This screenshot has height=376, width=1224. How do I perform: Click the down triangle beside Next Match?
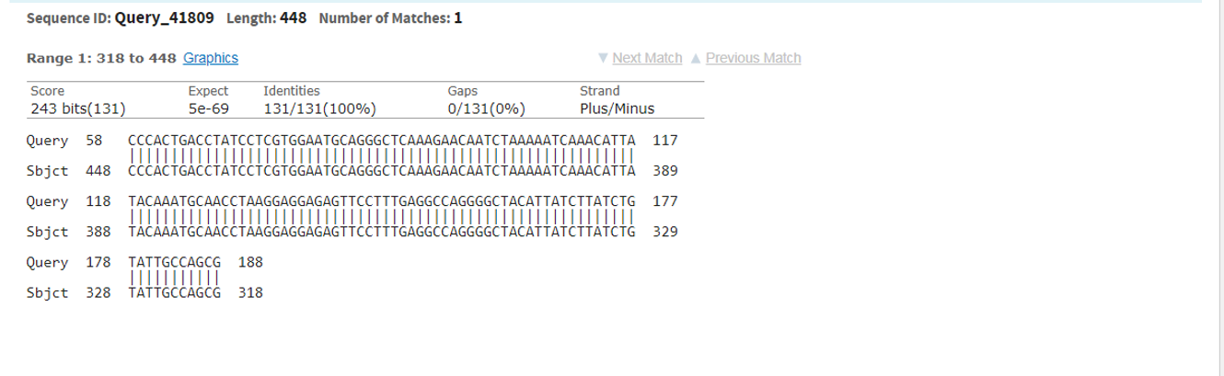[x=603, y=58]
